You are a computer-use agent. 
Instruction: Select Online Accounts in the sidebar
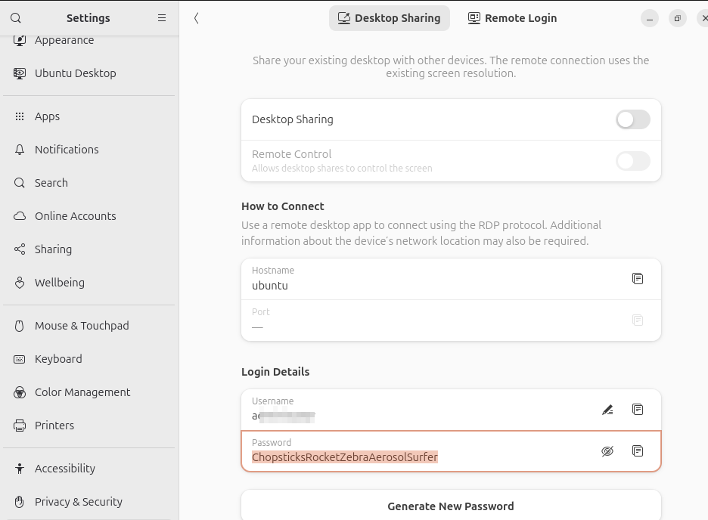(75, 216)
